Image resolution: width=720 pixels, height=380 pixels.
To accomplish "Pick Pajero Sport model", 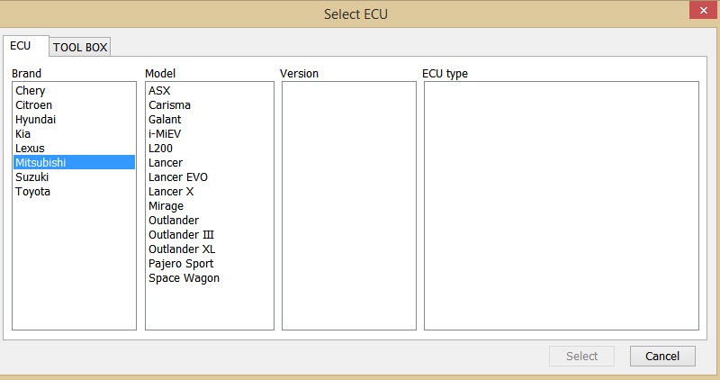I will 181,264.
